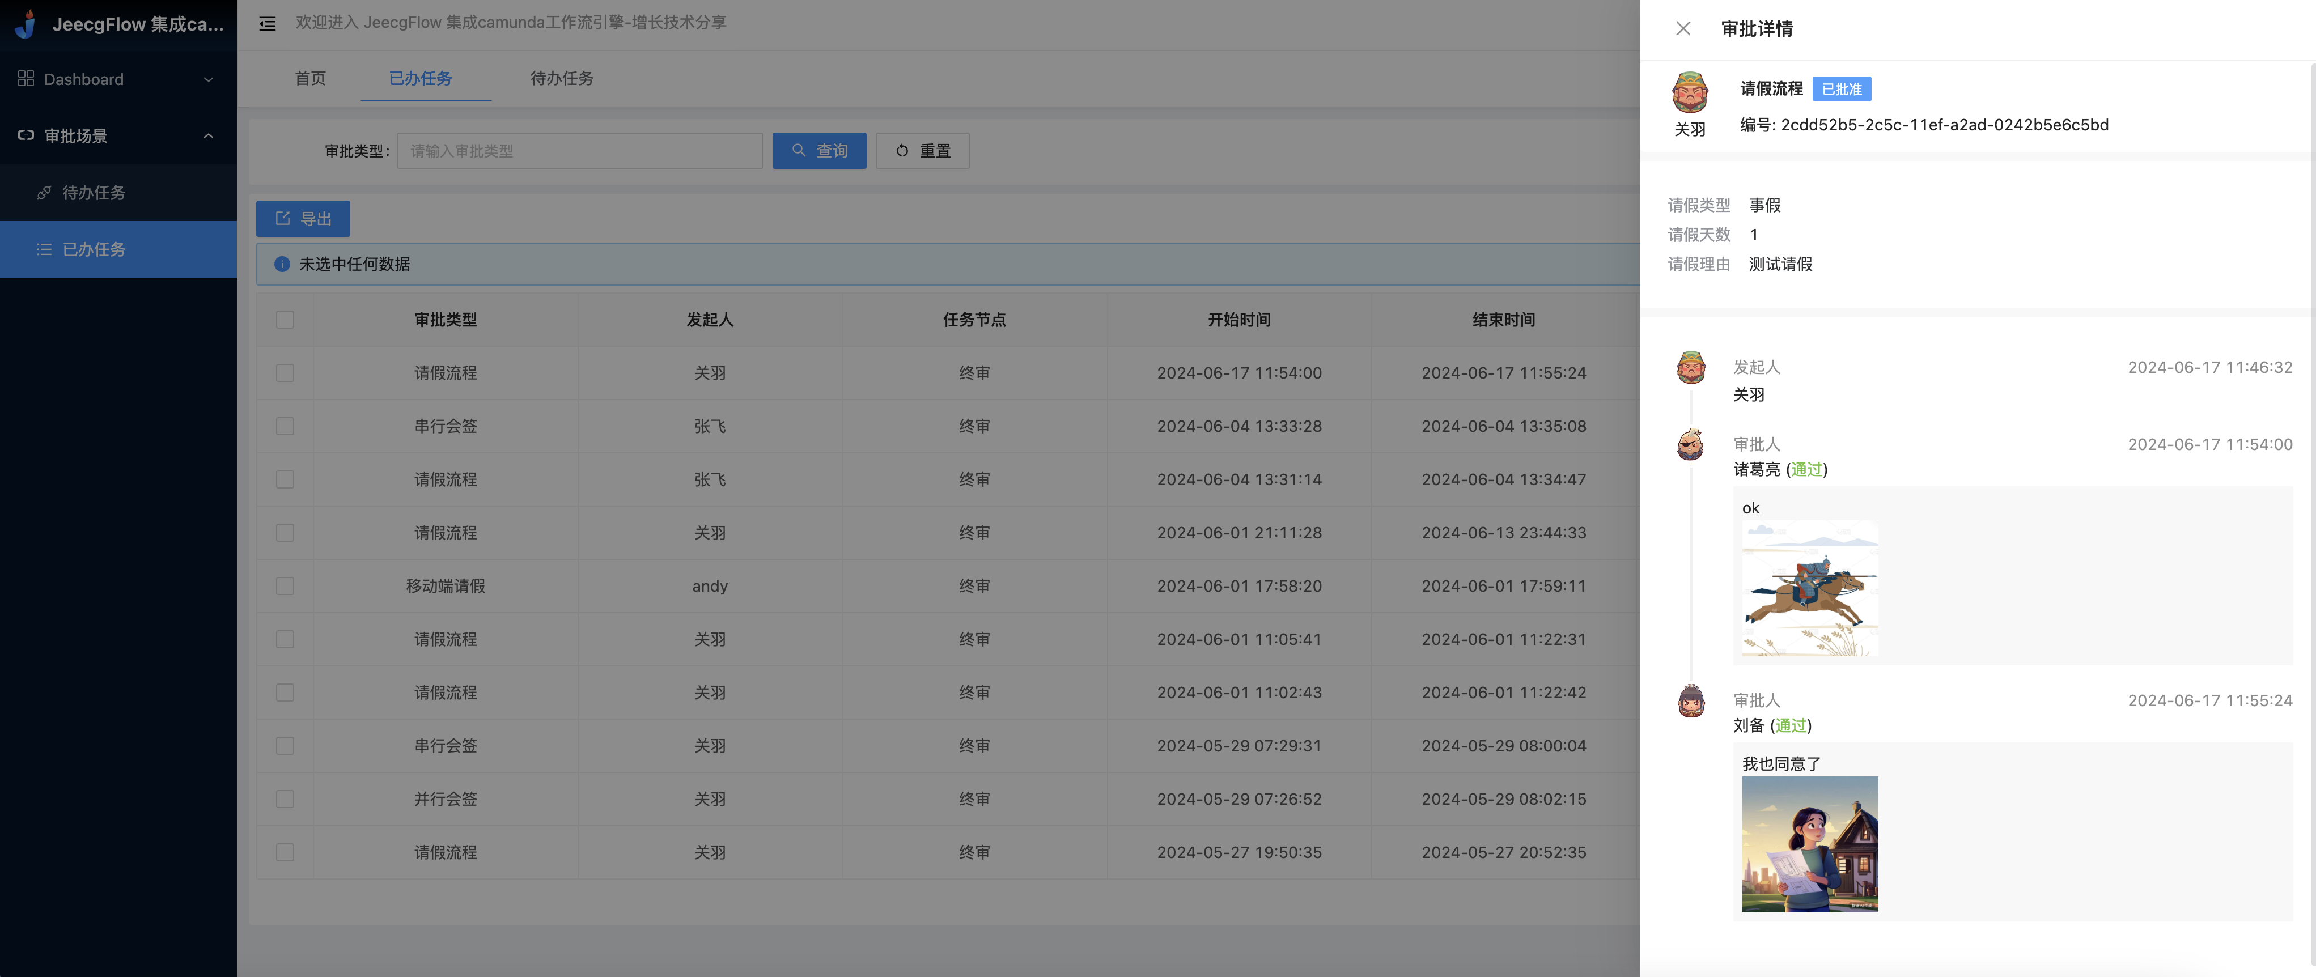The width and height of the screenshot is (2316, 977).
Task: Click the 查询 search button
Action: pyautogui.click(x=818, y=151)
